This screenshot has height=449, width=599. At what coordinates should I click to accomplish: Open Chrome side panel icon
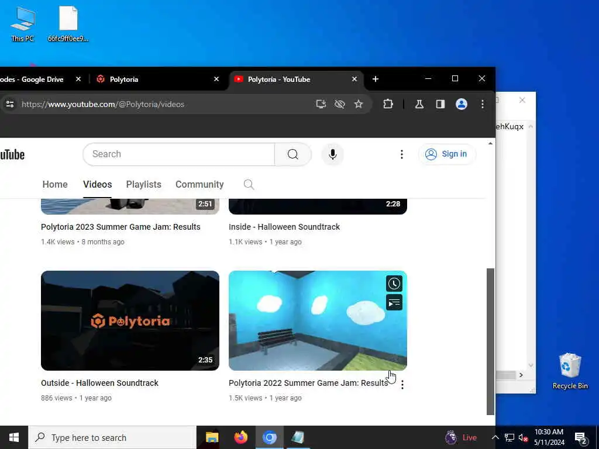440,104
